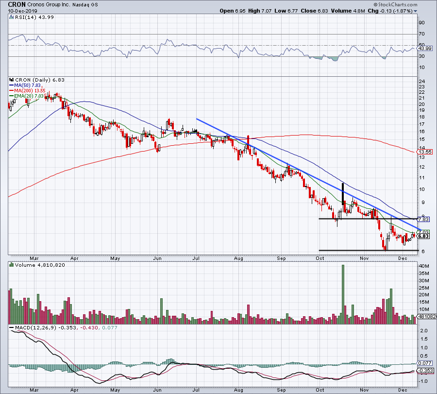
Task: Click the RSI panel chart icon
Action: [11, 17]
